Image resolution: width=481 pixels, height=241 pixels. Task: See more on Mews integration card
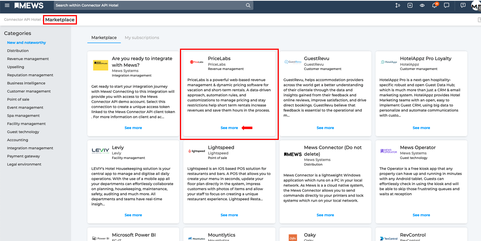coord(133,128)
